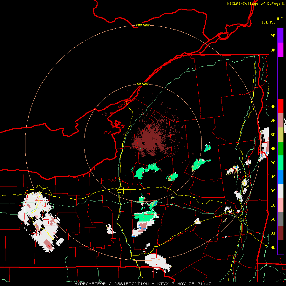
Task: Click the HR legend label
Action: (273, 149)
